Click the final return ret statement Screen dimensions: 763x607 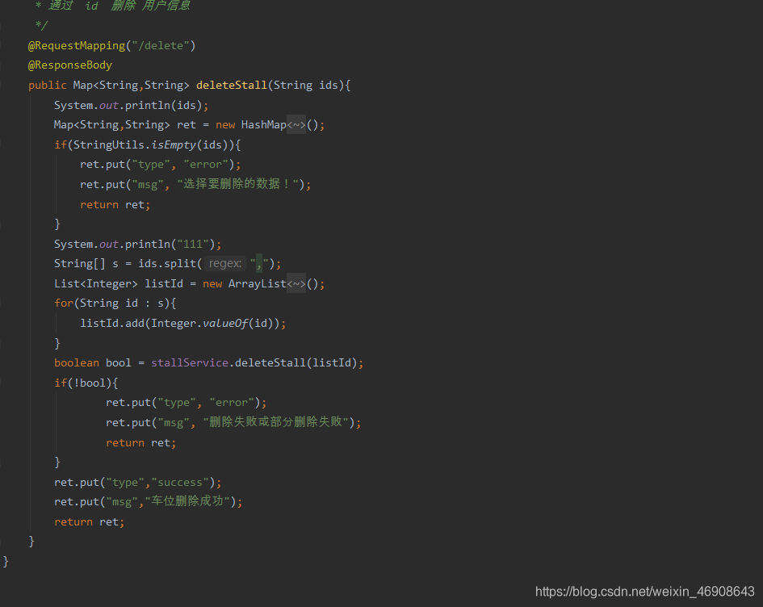coord(89,522)
